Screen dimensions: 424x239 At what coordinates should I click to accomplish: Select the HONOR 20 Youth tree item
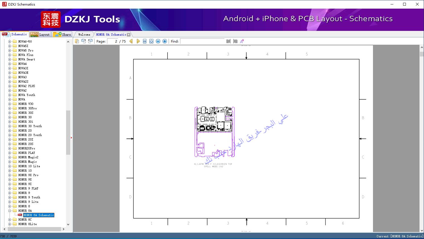pyautogui.click(x=30, y=135)
